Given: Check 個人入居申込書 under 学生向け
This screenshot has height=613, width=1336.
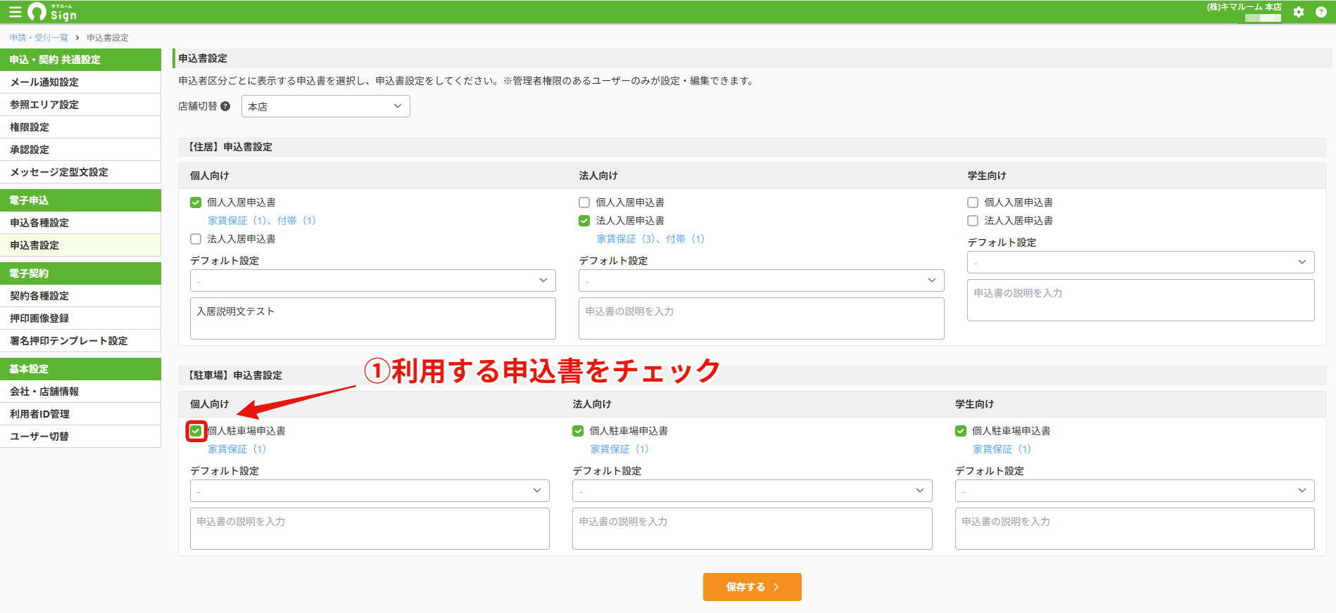Looking at the screenshot, I should 973,202.
